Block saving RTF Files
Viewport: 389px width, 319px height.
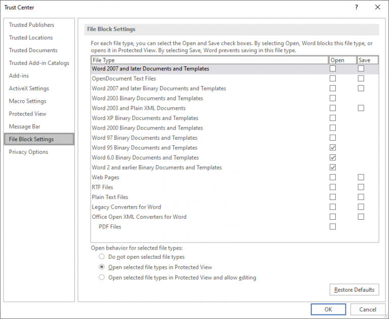click(x=361, y=187)
